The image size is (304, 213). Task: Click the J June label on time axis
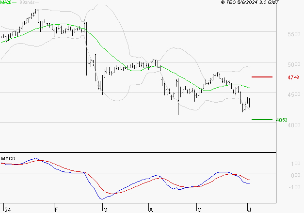(250, 210)
